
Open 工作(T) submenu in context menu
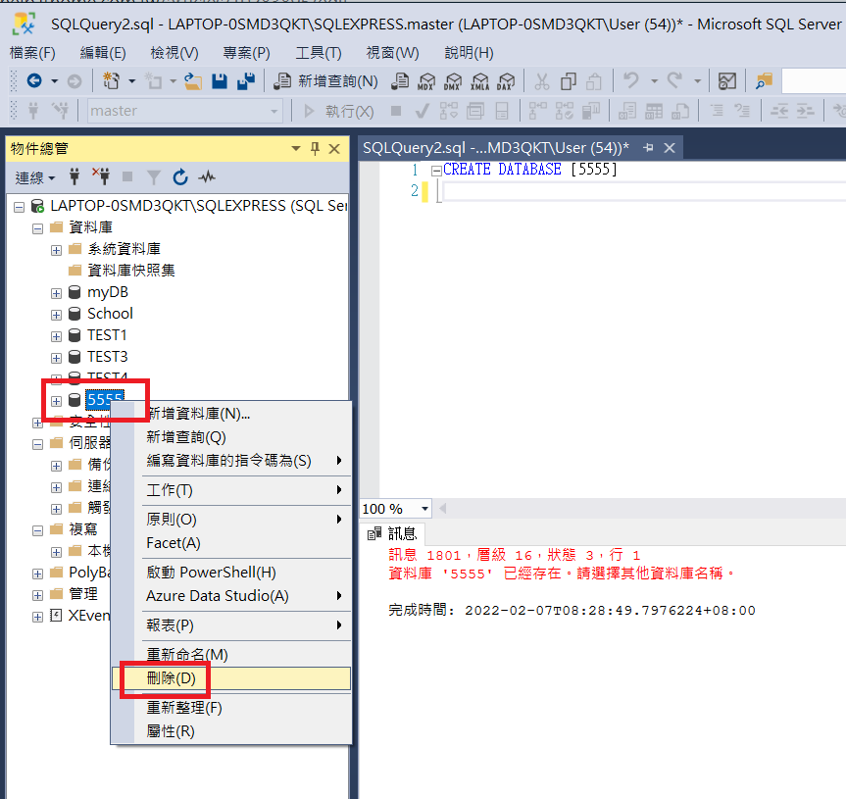point(231,490)
